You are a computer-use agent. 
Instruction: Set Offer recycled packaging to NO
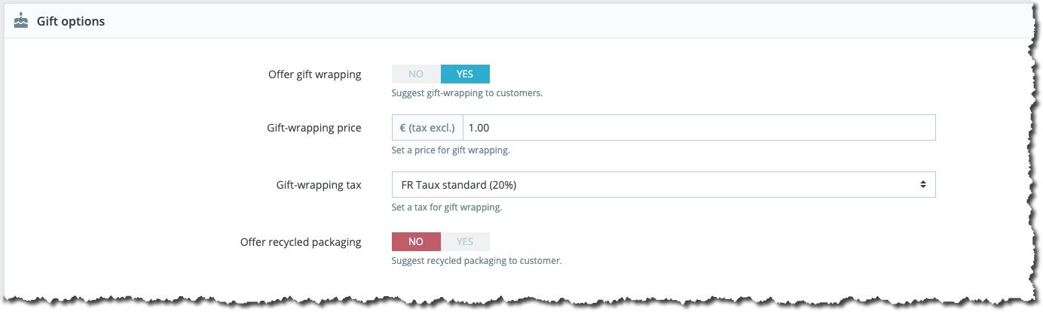pos(416,241)
